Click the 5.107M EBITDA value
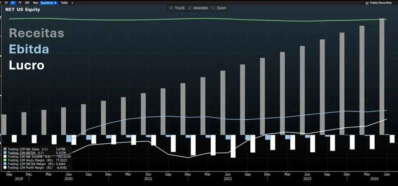Image resolution: width=398 pixels, height=186 pixels. point(60,153)
